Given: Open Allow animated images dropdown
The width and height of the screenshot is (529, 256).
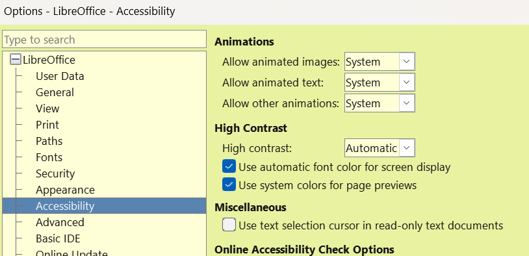Looking at the screenshot, I should pyautogui.click(x=380, y=62).
